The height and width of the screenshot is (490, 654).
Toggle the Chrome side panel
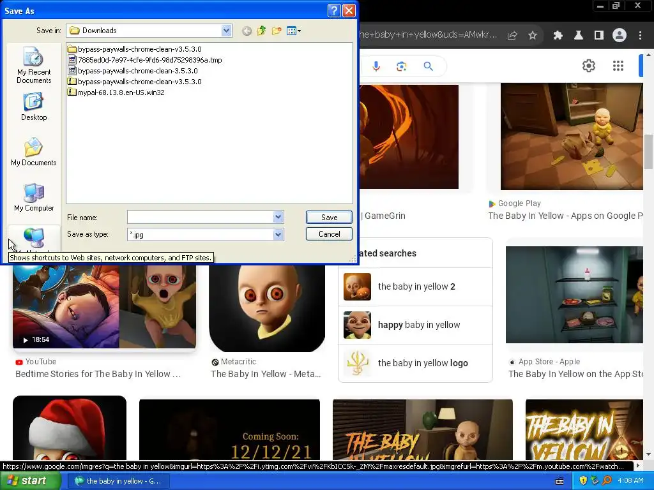tap(598, 36)
